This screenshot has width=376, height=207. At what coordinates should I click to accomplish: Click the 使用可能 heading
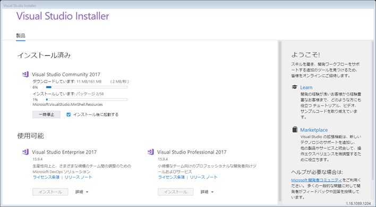[30, 136]
